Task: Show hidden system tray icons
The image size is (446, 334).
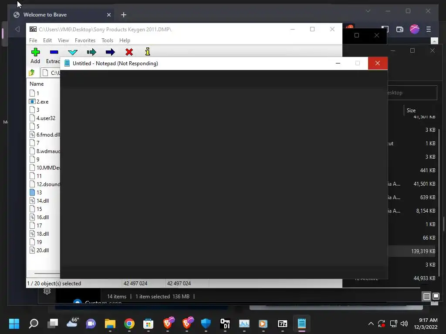Action: click(371, 324)
